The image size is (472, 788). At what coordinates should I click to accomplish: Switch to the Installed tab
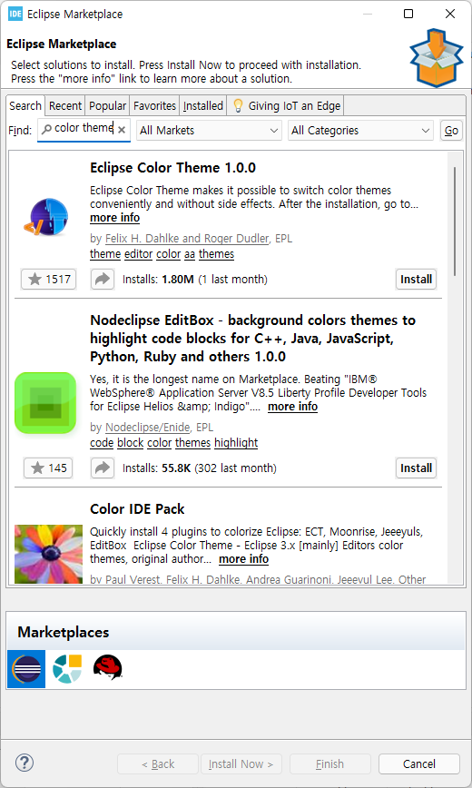pyautogui.click(x=203, y=106)
